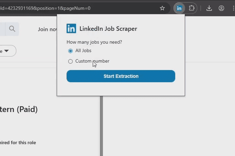Image resolution: width=235 pixels, height=156 pixels.
Task: Click the URL in the address bar
Action: pos(45,8)
